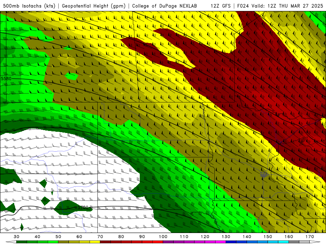The width and height of the screenshot is (326, 244).
Task: Click the '12Z GFS' model run label
Action: coord(220,6)
